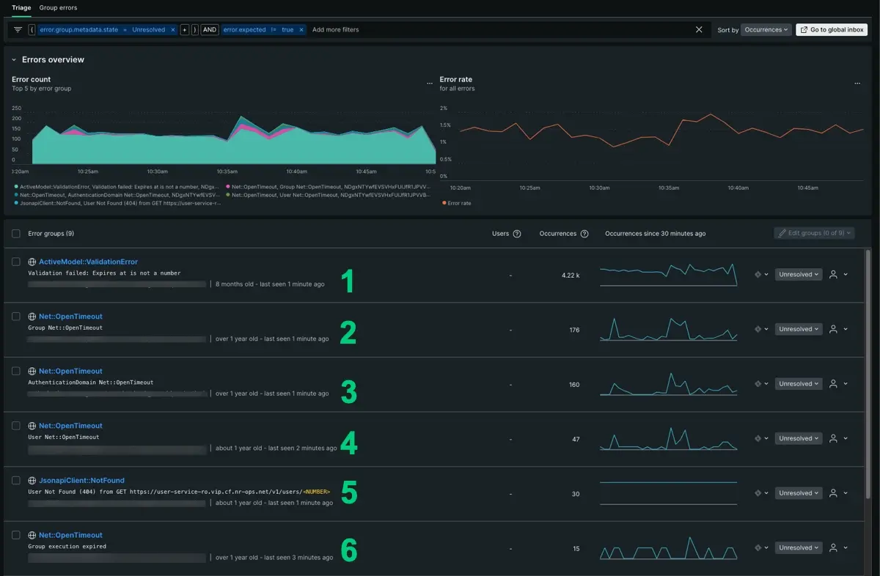Open the Sort by Occurrences dropdown
Viewport: 880px width, 576px height.
(766, 30)
